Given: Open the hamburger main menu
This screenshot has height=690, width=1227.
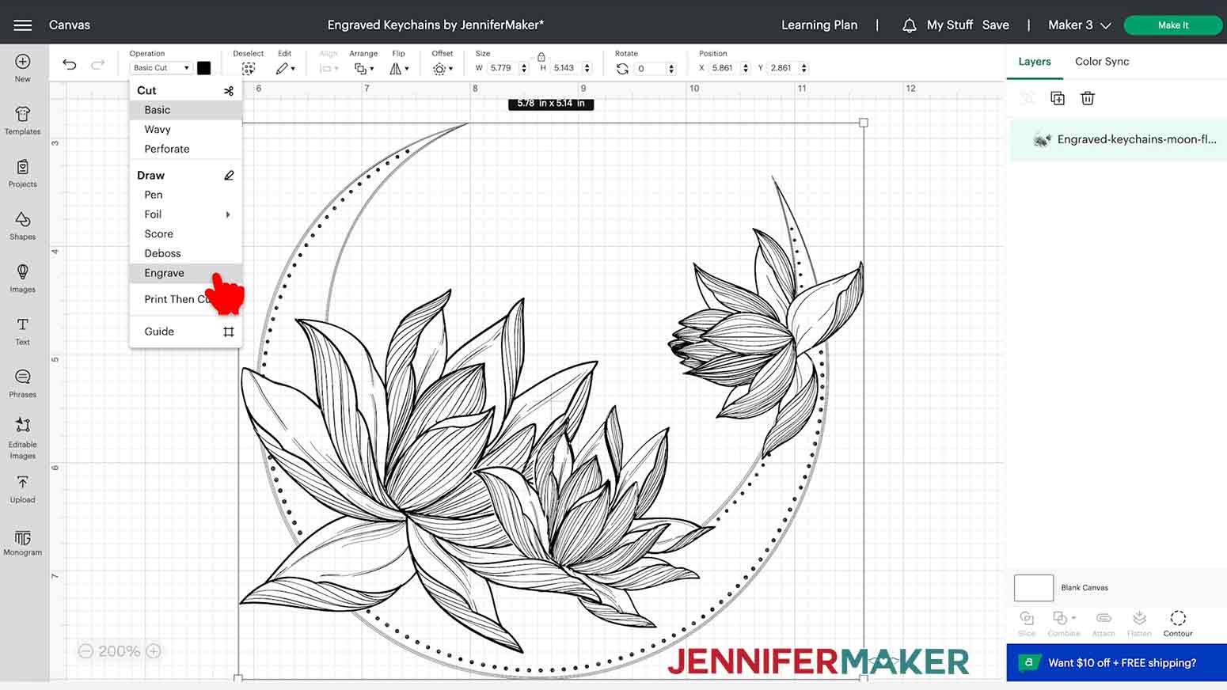Looking at the screenshot, I should 23,25.
